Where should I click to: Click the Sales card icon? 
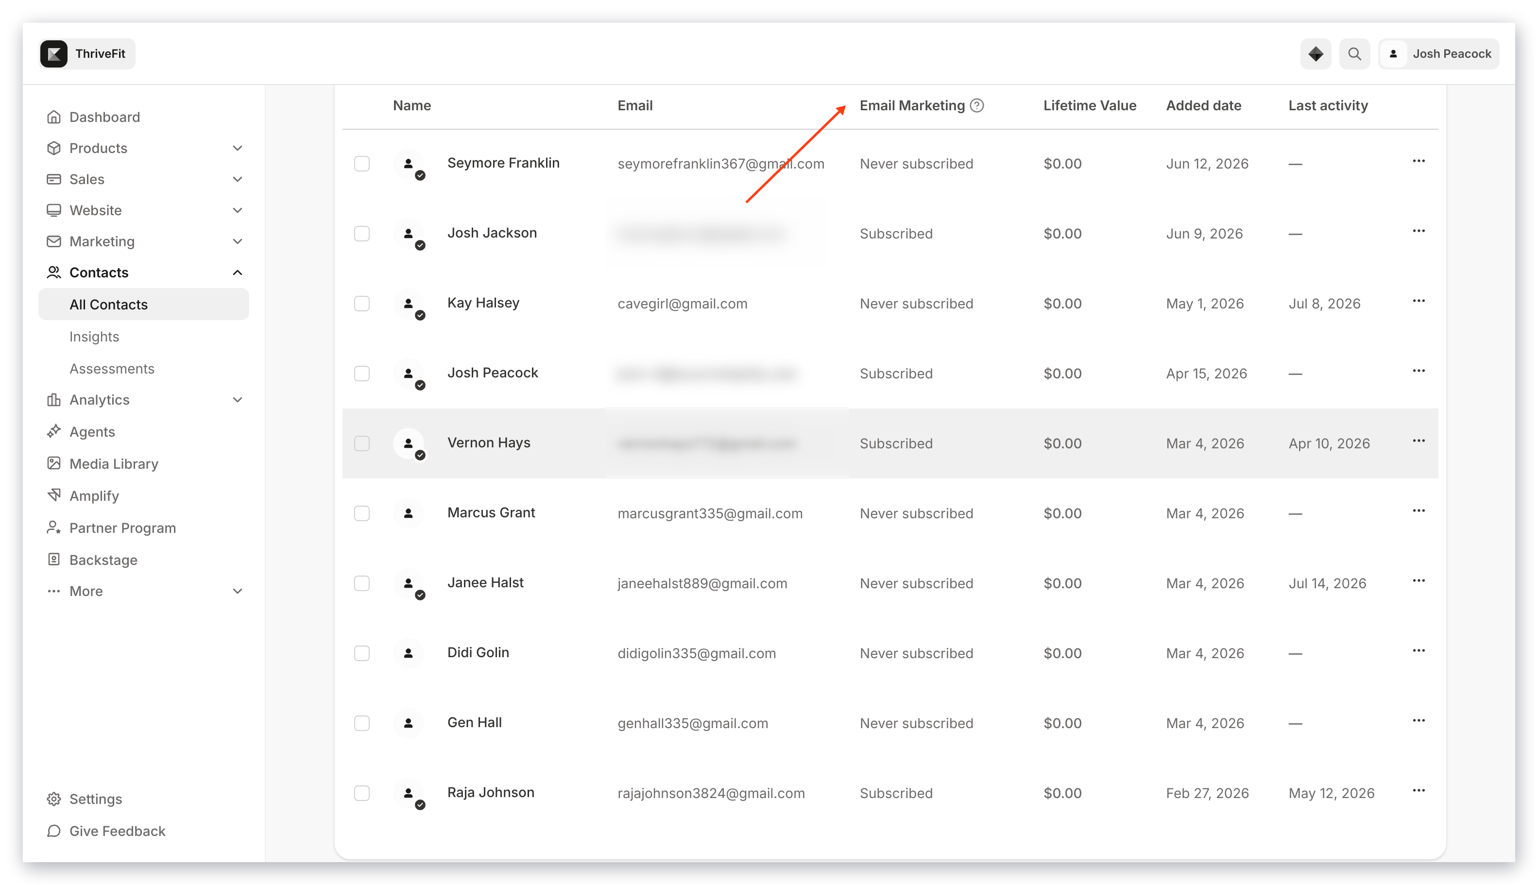click(x=53, y=179)
